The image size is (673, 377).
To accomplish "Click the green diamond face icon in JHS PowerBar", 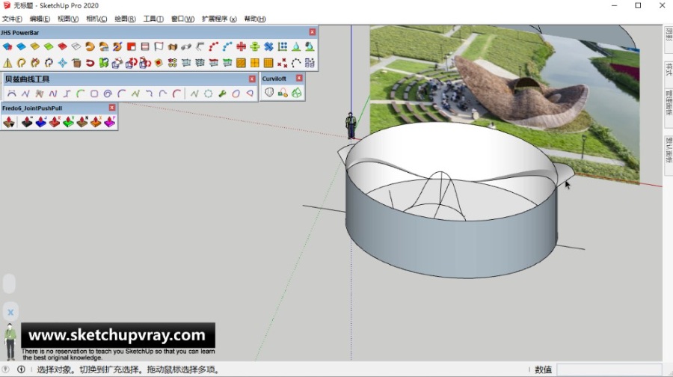I will [x=49, y=46].
